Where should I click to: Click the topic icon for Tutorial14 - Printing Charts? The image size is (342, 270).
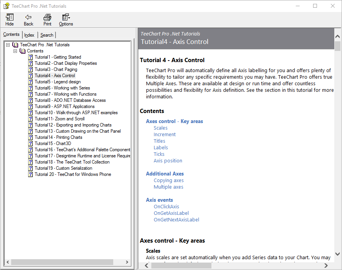[30, 137]
